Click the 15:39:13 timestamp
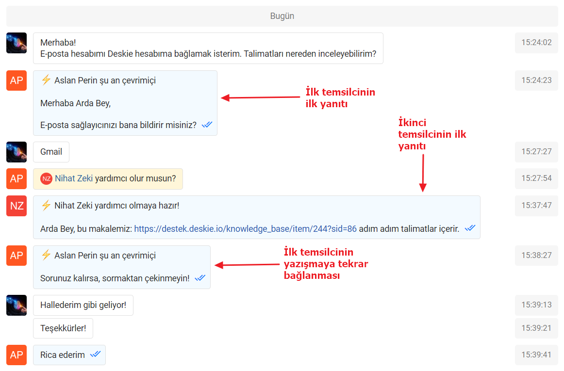Screen dimensions: 564x371 pos(536,305)
